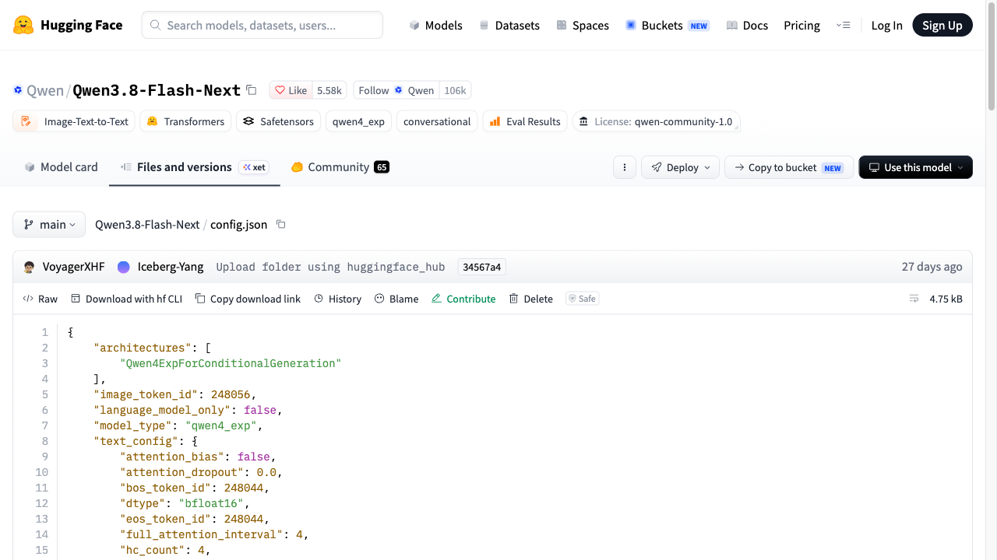Click Download with hf CLI
997x560 pixels.
(126, 299)
